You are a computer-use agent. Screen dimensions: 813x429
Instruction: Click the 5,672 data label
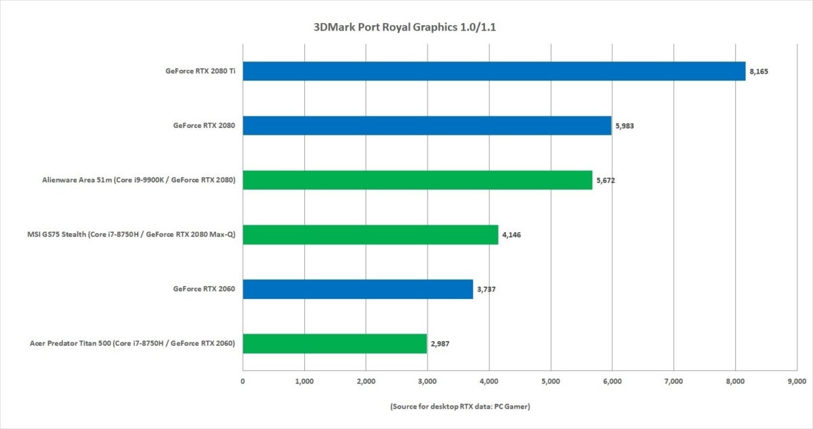(606, 180)
